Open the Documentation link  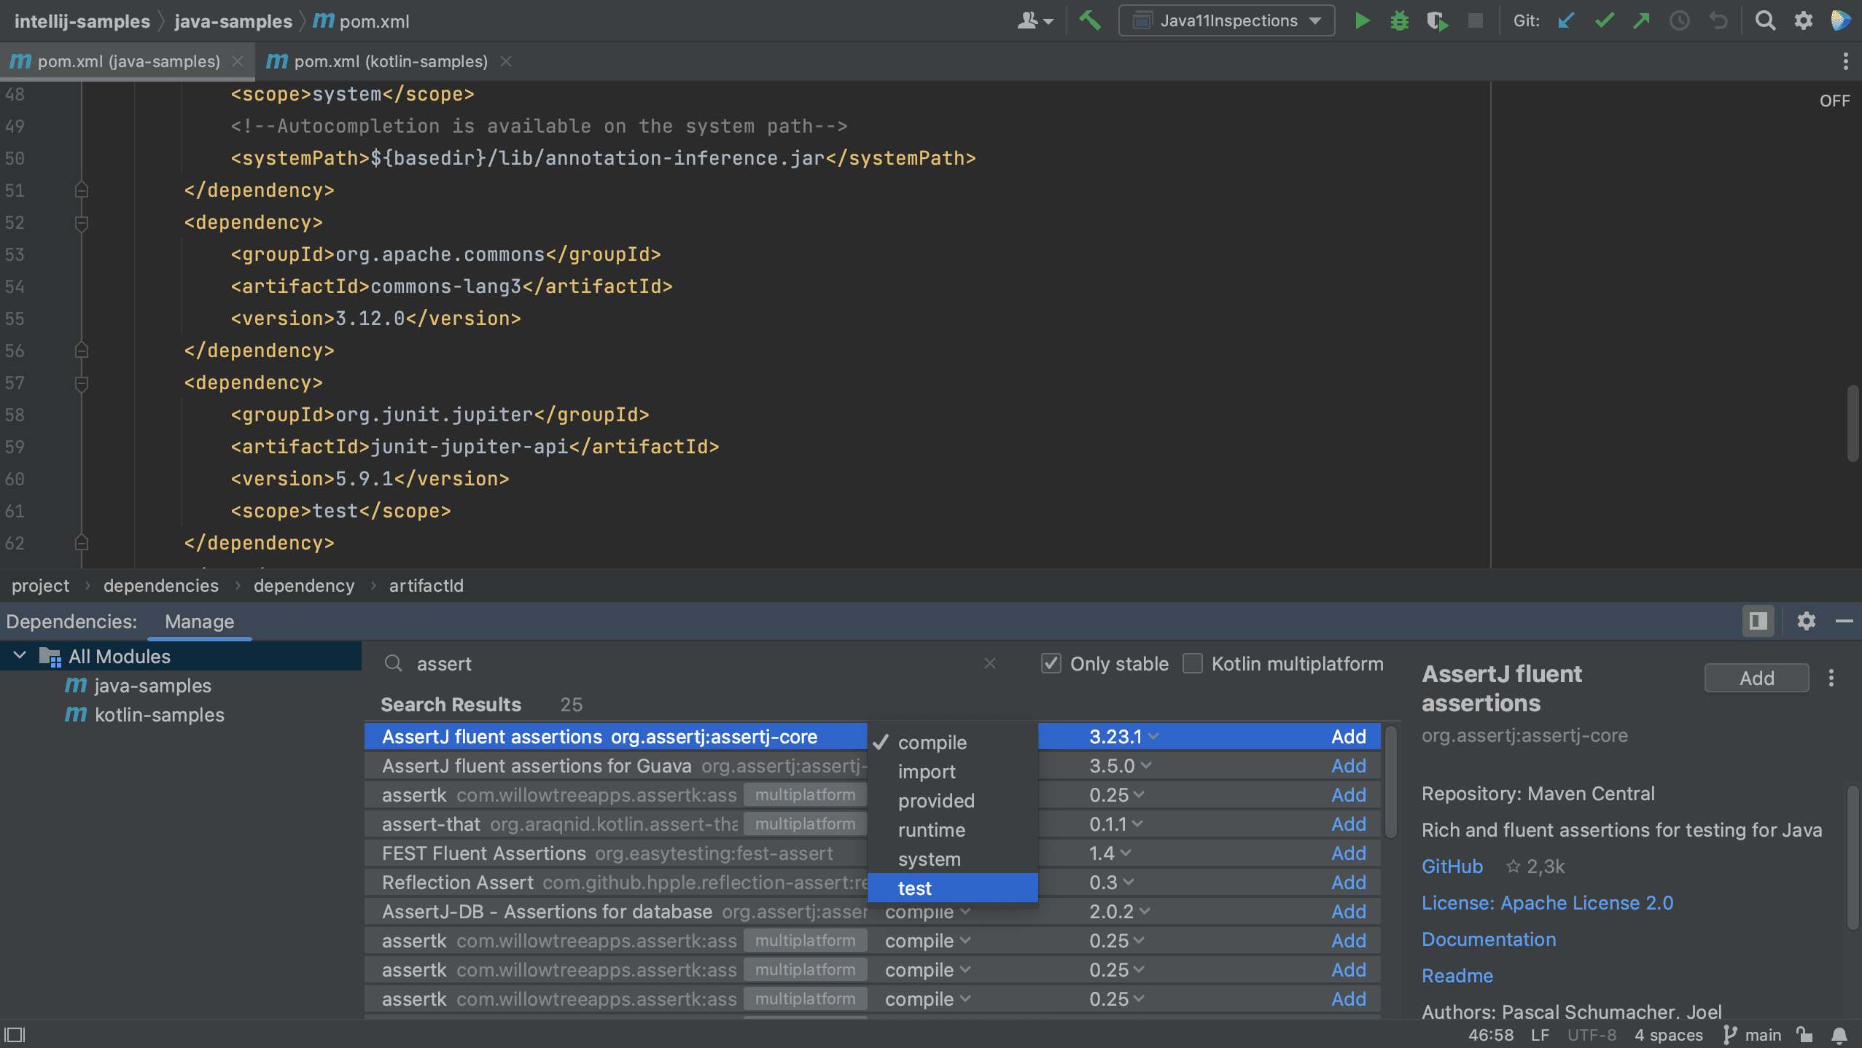(1489, 939)
